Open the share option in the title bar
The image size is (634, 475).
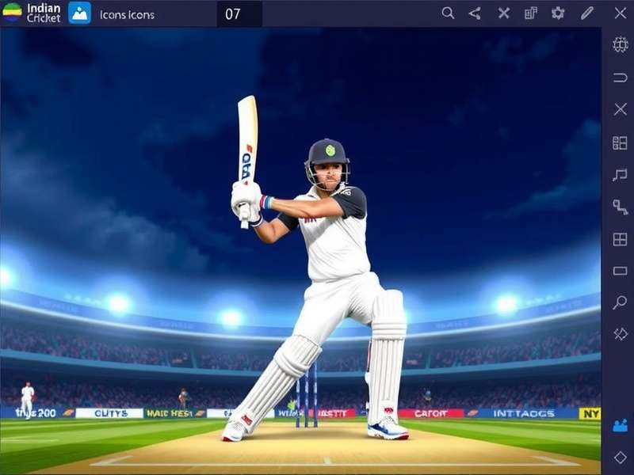pyautogui.click(x=475, y=13)
